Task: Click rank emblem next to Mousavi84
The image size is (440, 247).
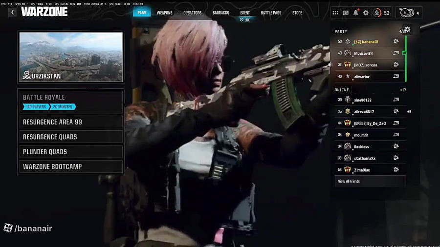Action: [348, 53]
